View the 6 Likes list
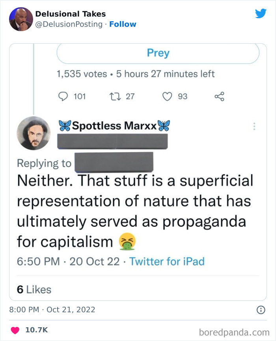This screenshot has height=341, width=276. pos(34,289)
